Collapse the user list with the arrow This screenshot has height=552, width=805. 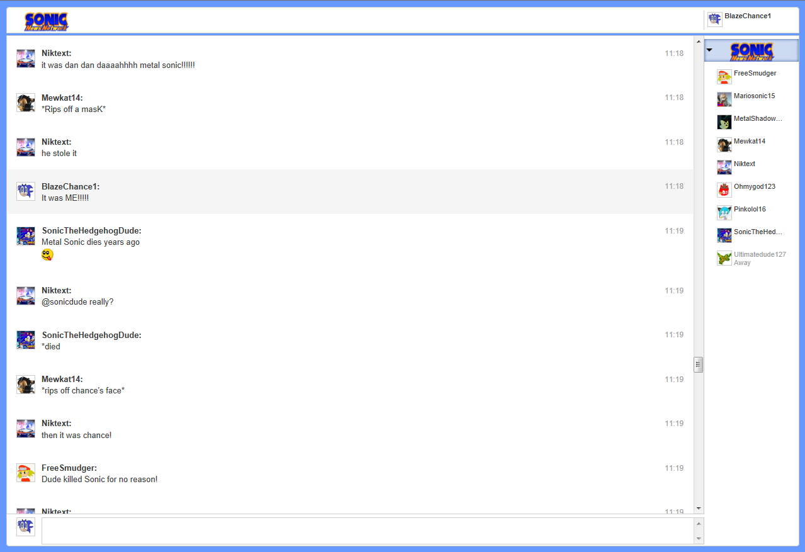(709, 50)
